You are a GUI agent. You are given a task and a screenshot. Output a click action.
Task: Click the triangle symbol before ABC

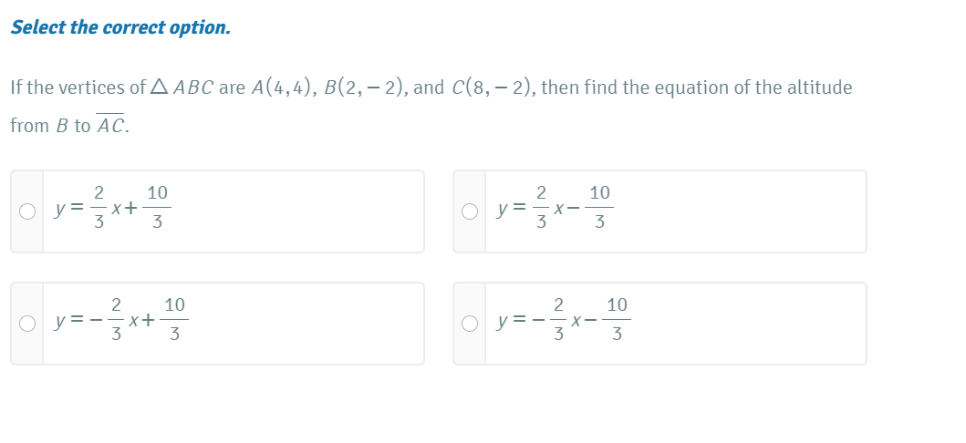pos(160,88)
